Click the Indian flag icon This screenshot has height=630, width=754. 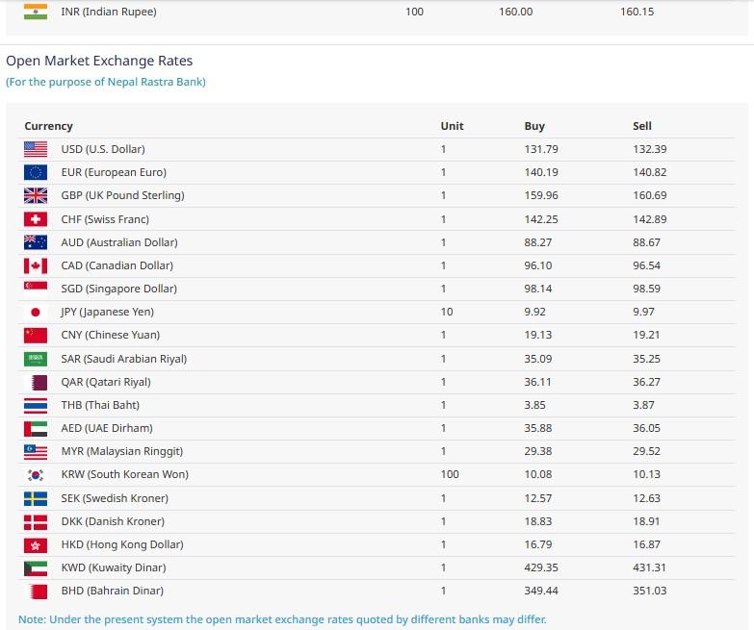point(36,12)
